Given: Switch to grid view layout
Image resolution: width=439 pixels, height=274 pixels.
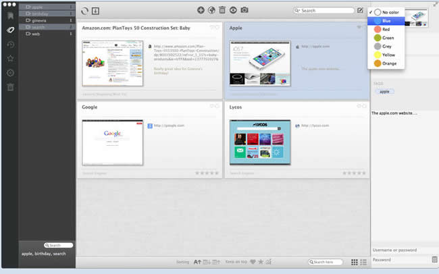Looking at the screenshot, I should 355,262.
